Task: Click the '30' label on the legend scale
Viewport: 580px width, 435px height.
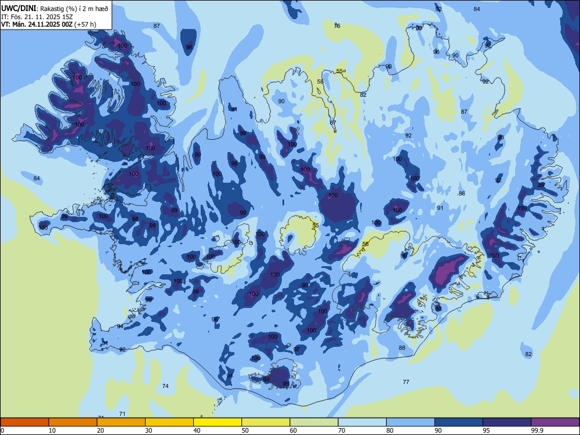Action: point(148,430)
